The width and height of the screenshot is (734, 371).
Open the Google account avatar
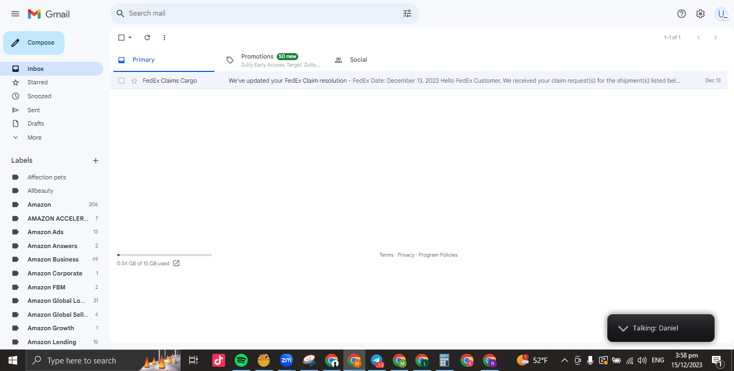tap(721, 14)
